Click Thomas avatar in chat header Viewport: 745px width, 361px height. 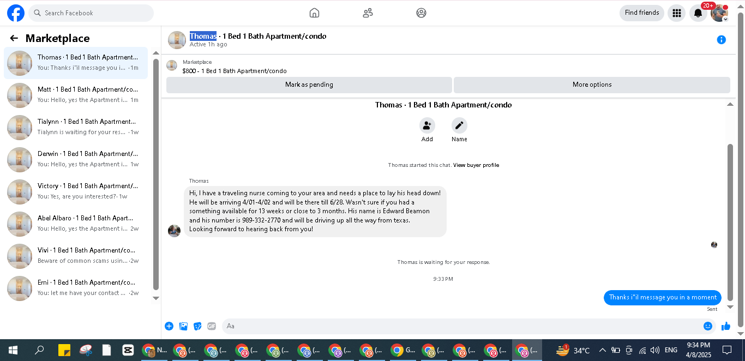click(177, 40)
